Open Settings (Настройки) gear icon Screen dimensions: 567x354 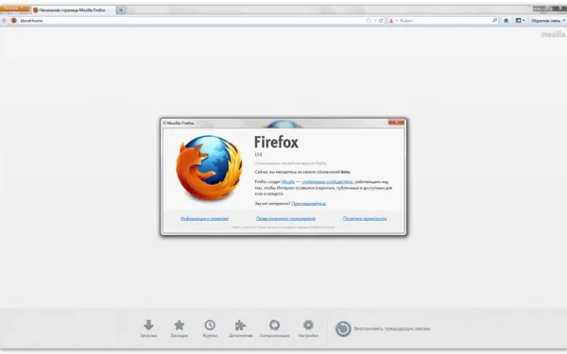tap(308, 329)
